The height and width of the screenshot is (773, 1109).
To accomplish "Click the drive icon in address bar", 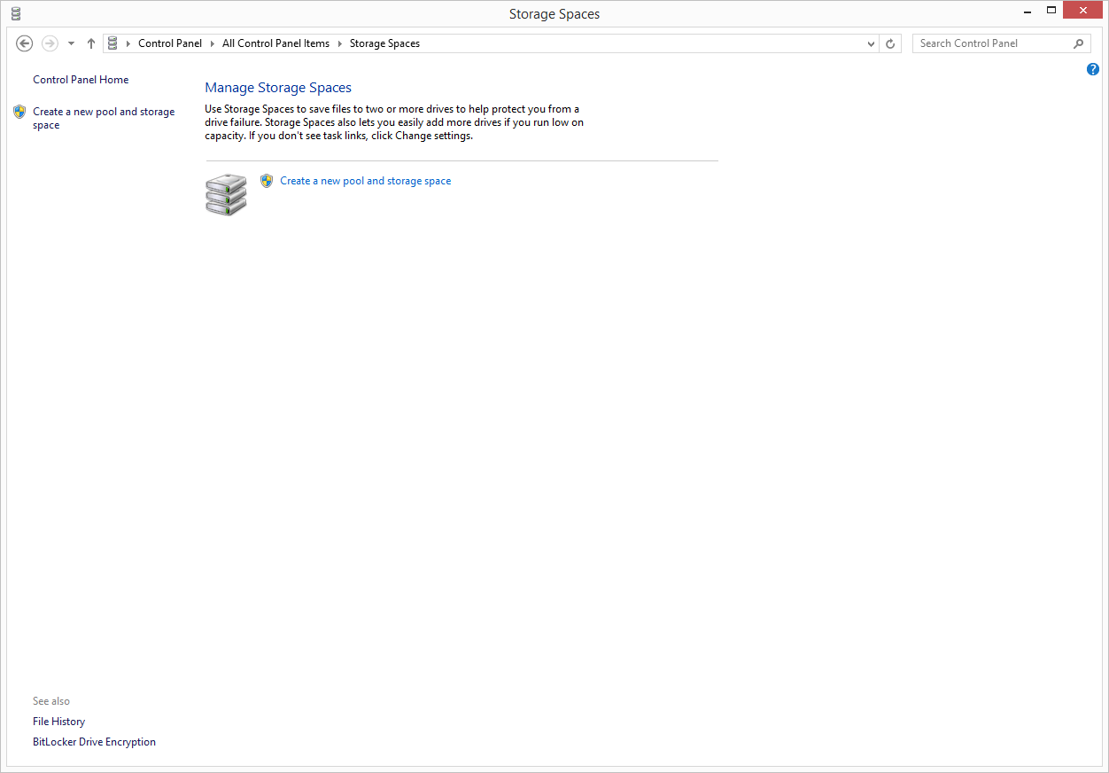I will coord(112,43).
